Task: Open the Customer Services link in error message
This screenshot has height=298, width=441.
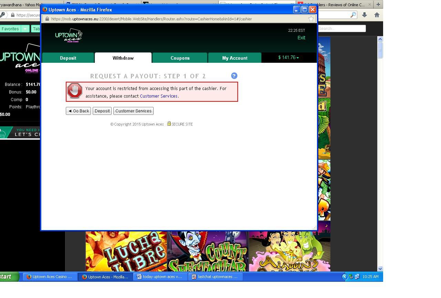Action: tap(158, 96)
